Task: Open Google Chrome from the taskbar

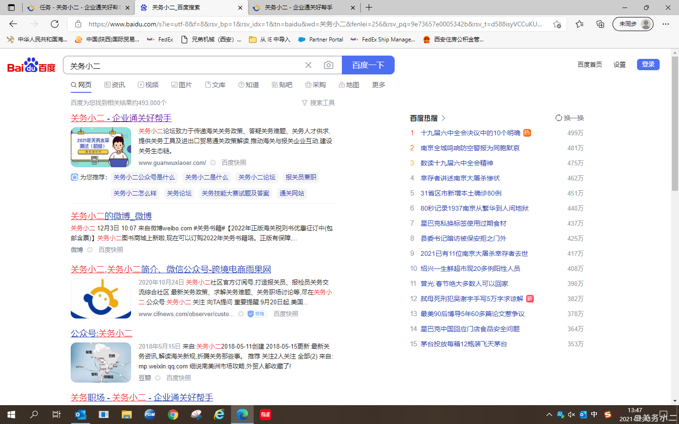Action: [x=173, y=415]
